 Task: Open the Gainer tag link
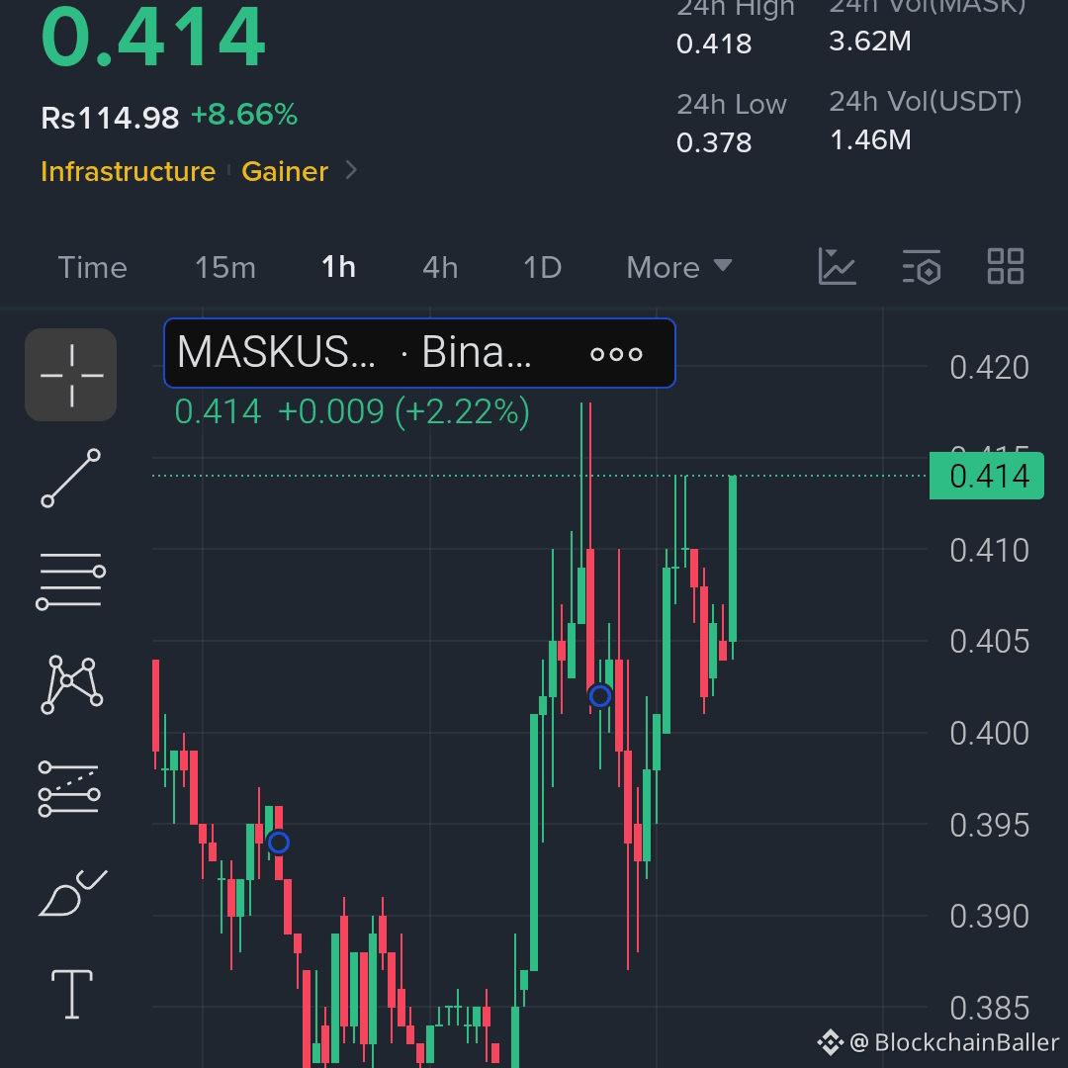coord(285,171)
